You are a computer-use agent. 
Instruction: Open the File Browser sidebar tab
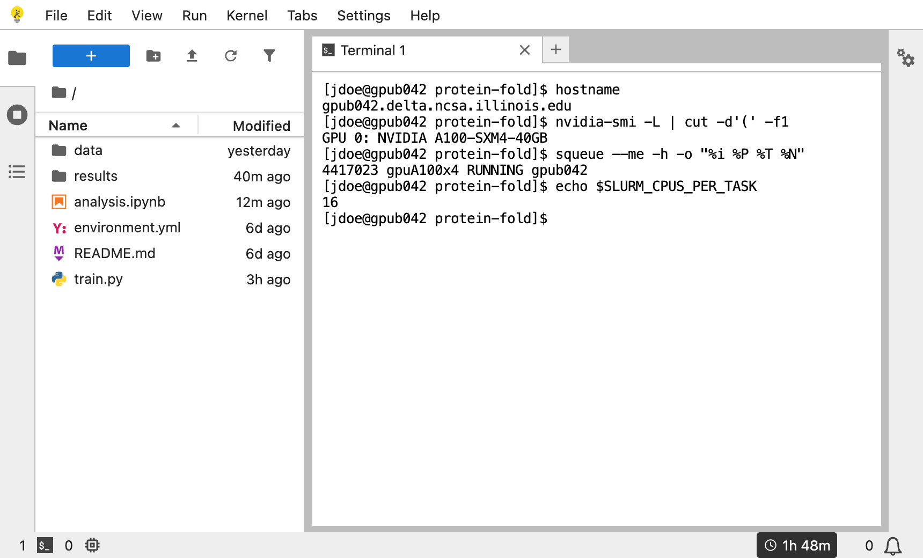pyautogui.click(x=17, y=57)
